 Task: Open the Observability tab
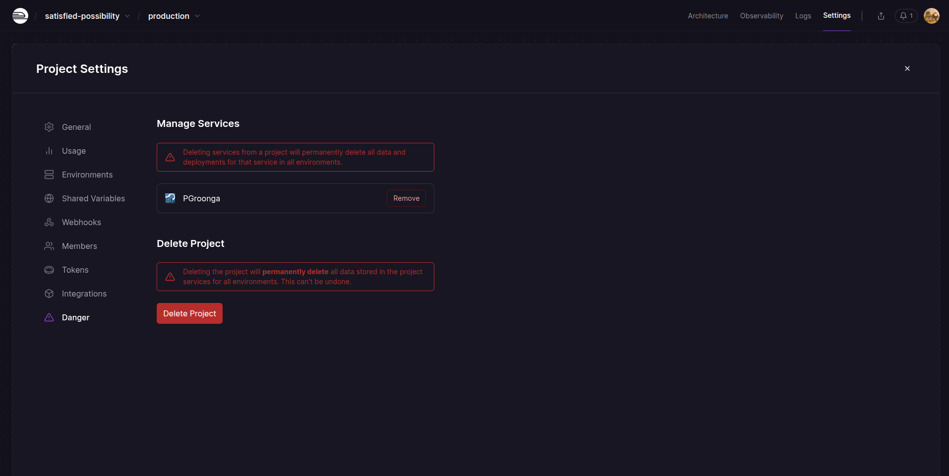tap(761, 16)
